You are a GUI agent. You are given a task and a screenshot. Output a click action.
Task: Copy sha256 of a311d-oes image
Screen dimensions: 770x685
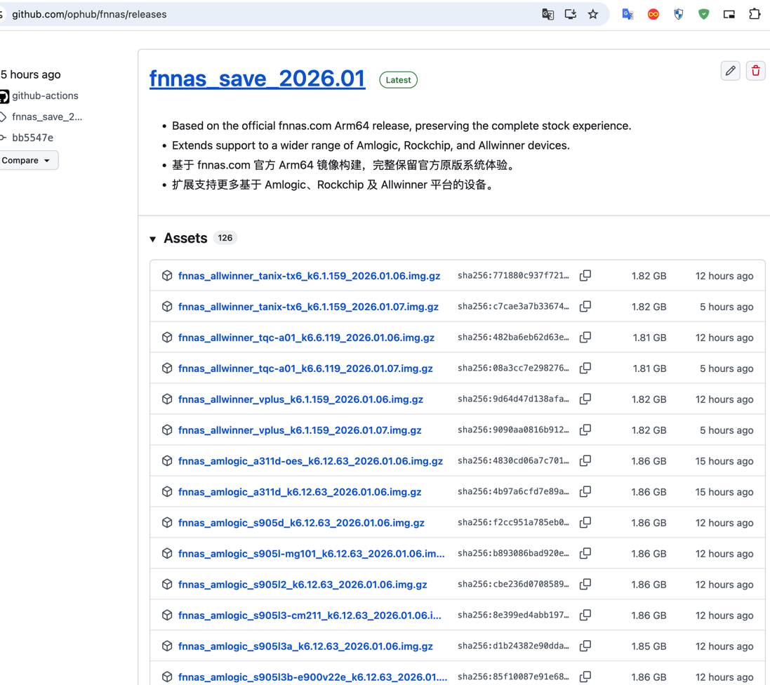(585, 461)
